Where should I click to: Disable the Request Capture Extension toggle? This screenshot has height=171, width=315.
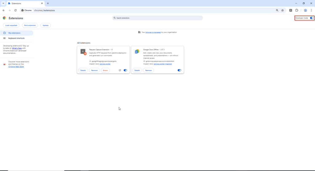[x=126, y=70]
